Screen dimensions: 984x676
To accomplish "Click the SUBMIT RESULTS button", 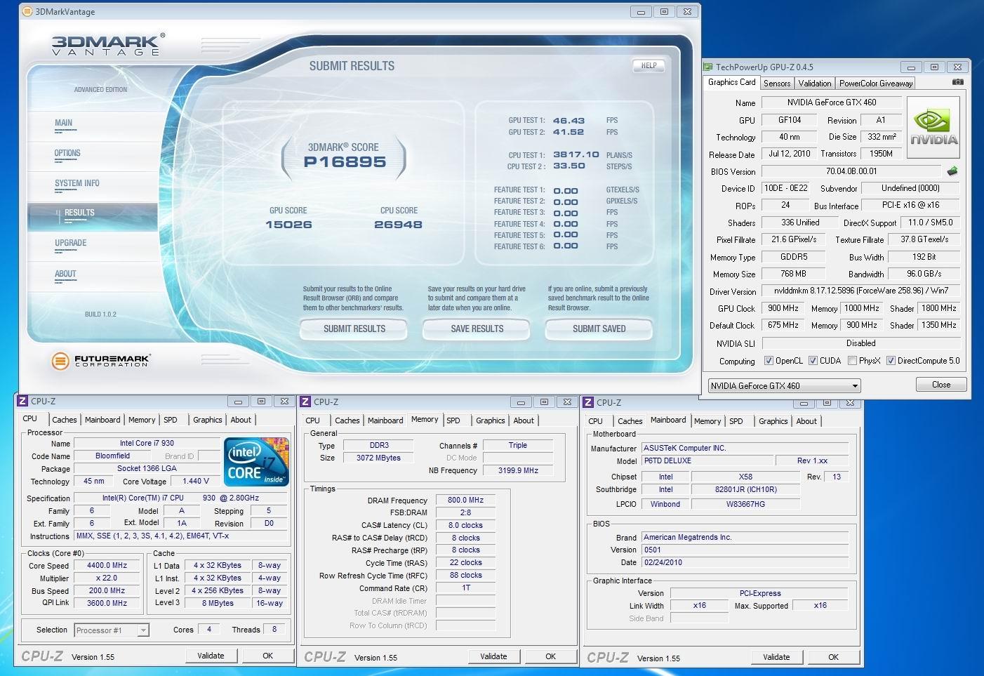I will 354,329.
